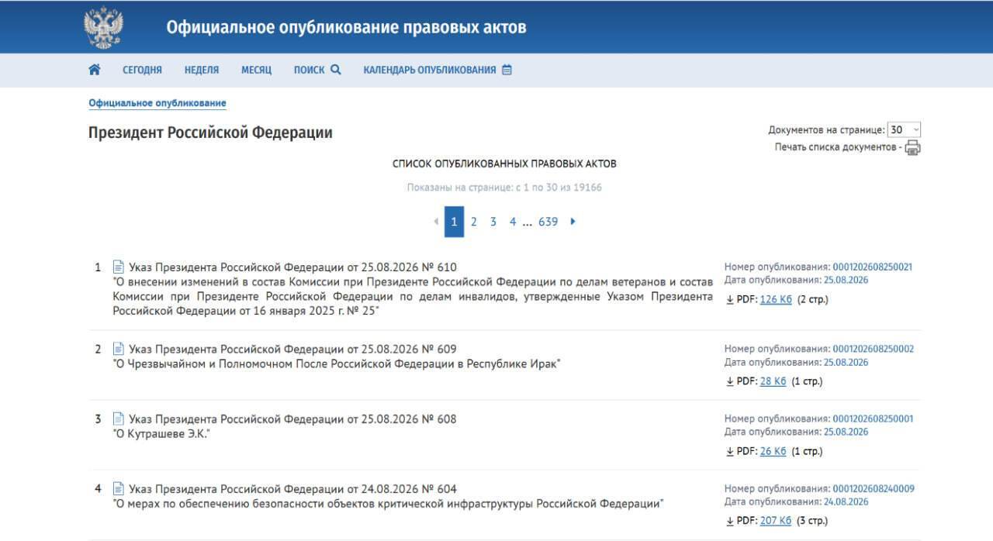Go to the home page icon
This screenshot has width=993, height=541.
click(x=95, y=70)
